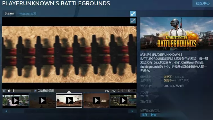Play the fifth thumbnail with buildings
The width and height of the screenshot is (213, 120).
pyautogui.click(x=123, y=101)
